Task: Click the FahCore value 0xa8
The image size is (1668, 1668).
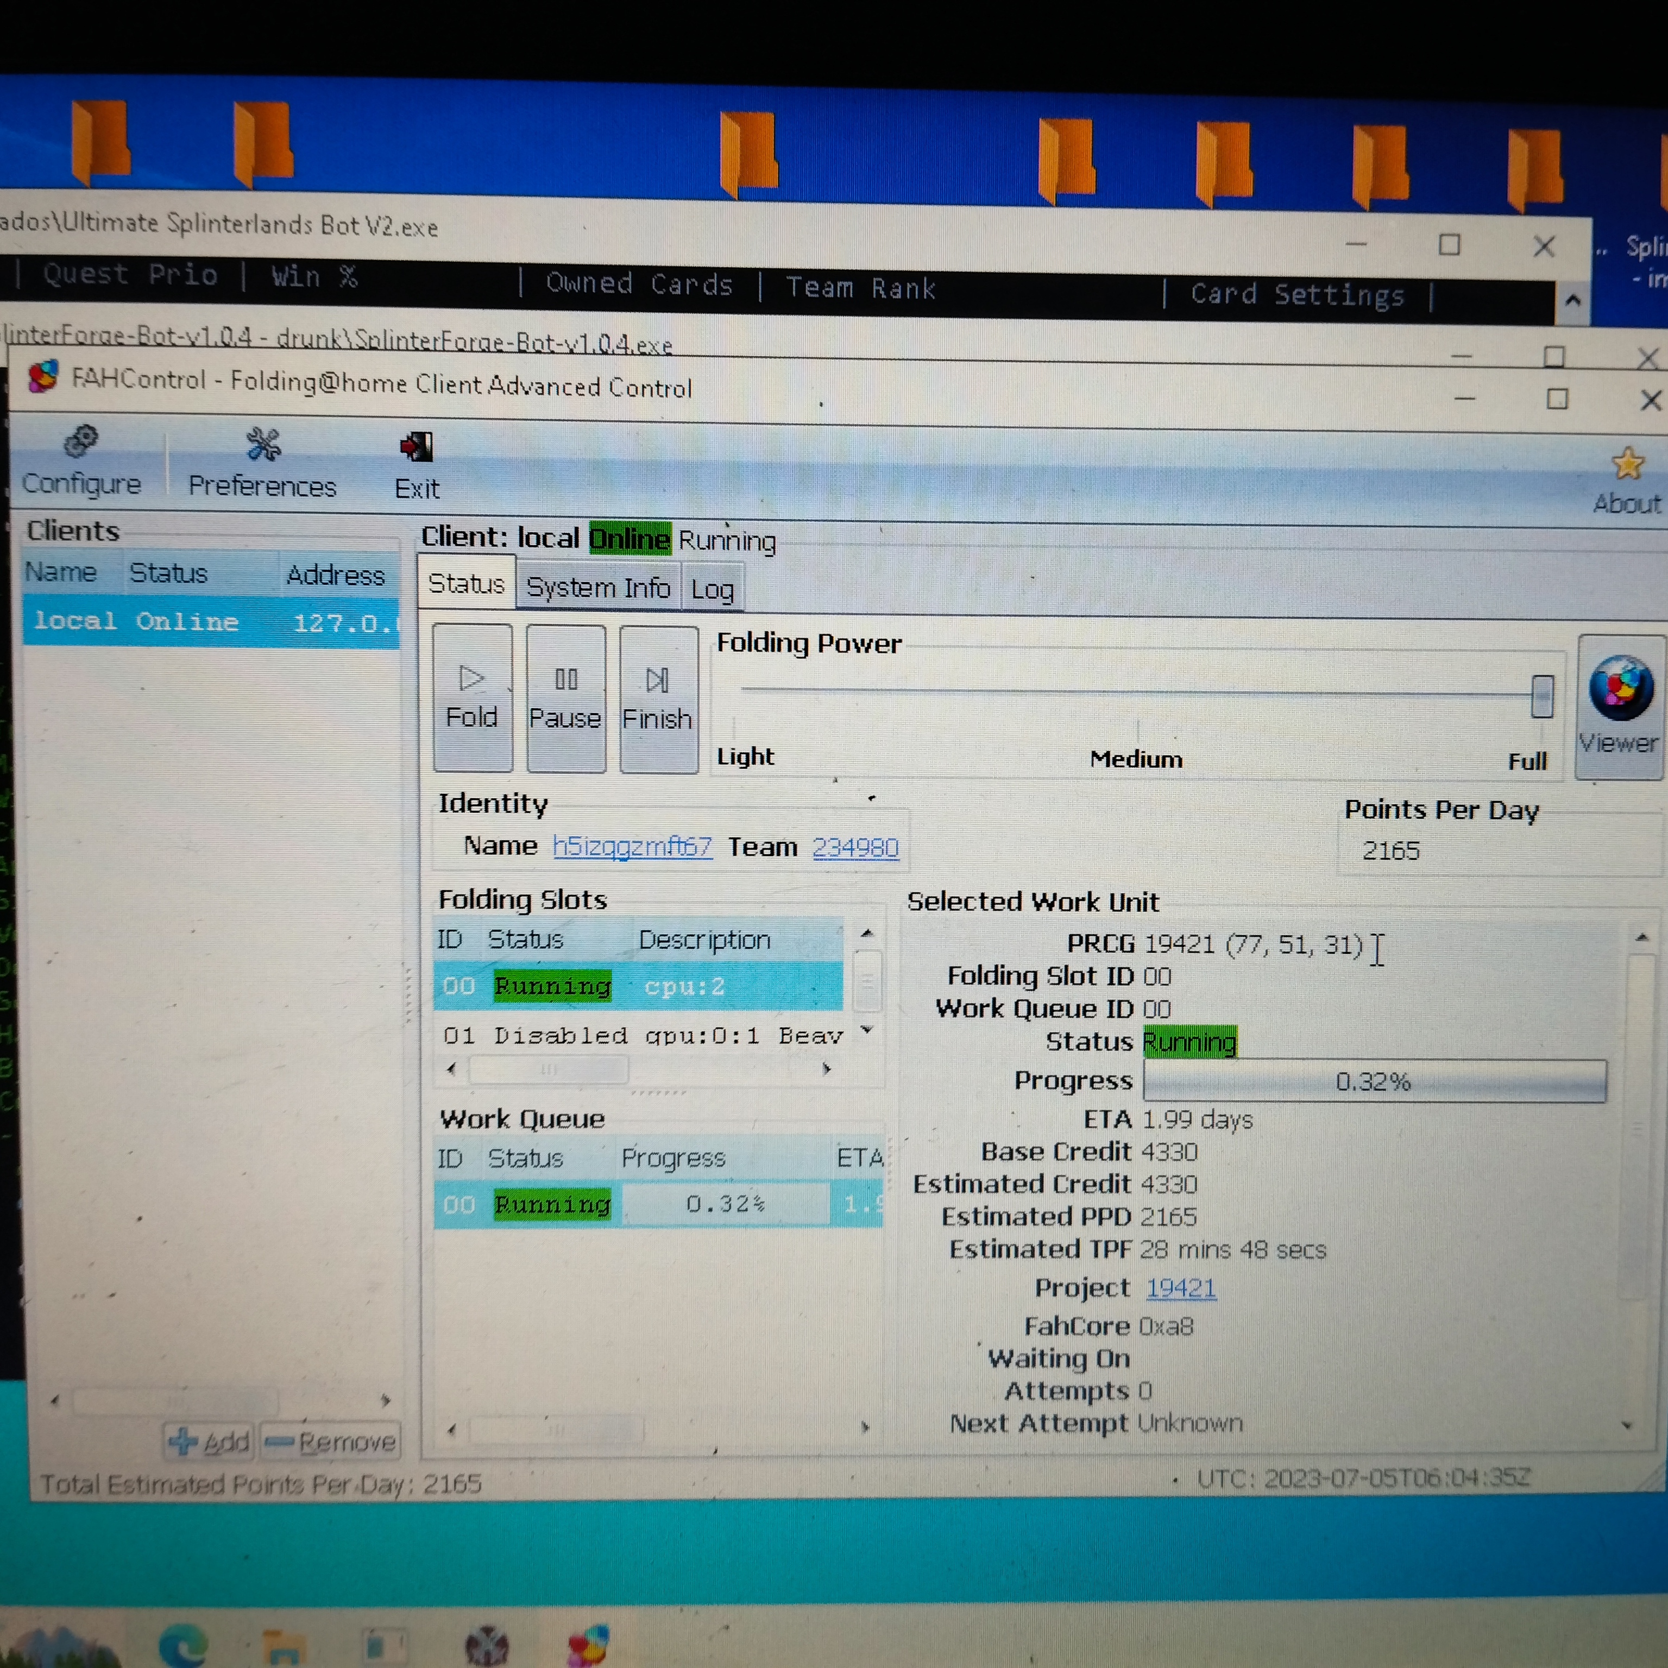Action: coord(1166,1326)
